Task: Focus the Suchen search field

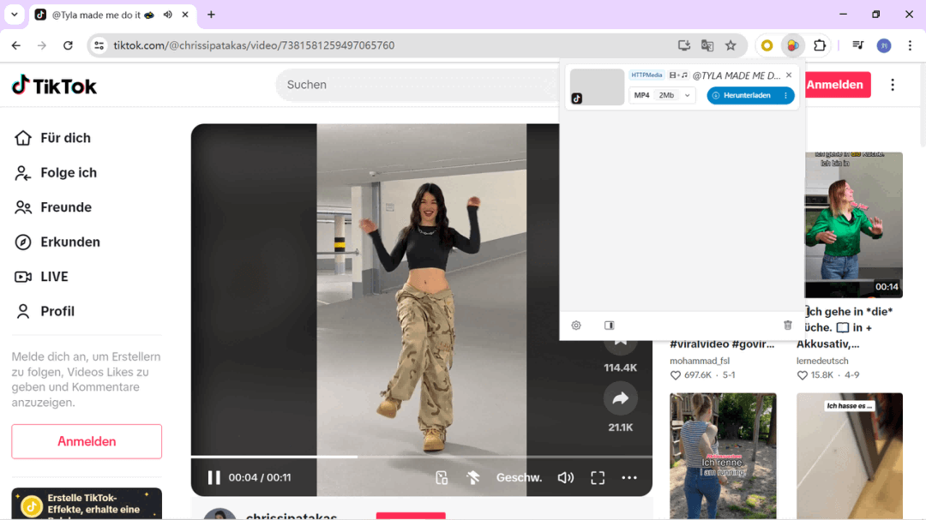Action: coord(417,85)
